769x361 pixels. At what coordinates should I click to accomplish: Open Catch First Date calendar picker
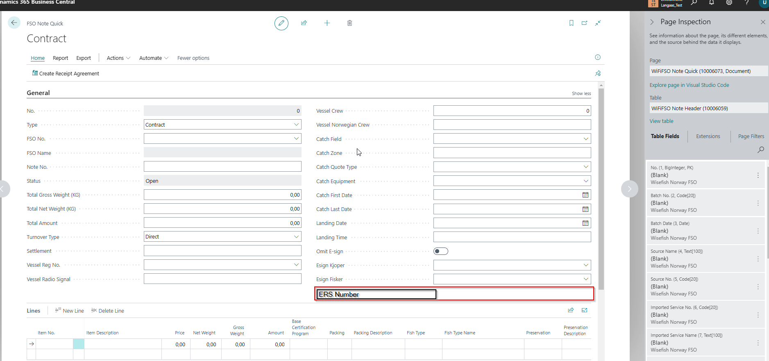[x=585, y=195]
